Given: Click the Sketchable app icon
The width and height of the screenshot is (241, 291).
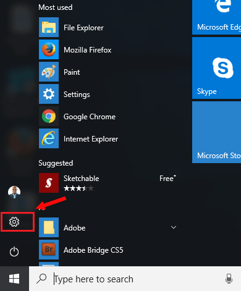Looking at the screenshot, I should tap(49, 183).
